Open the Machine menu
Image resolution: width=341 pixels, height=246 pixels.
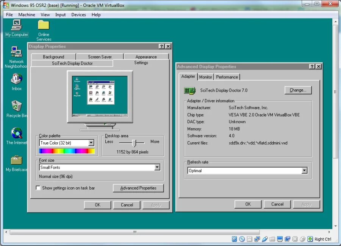click(27, 14)
